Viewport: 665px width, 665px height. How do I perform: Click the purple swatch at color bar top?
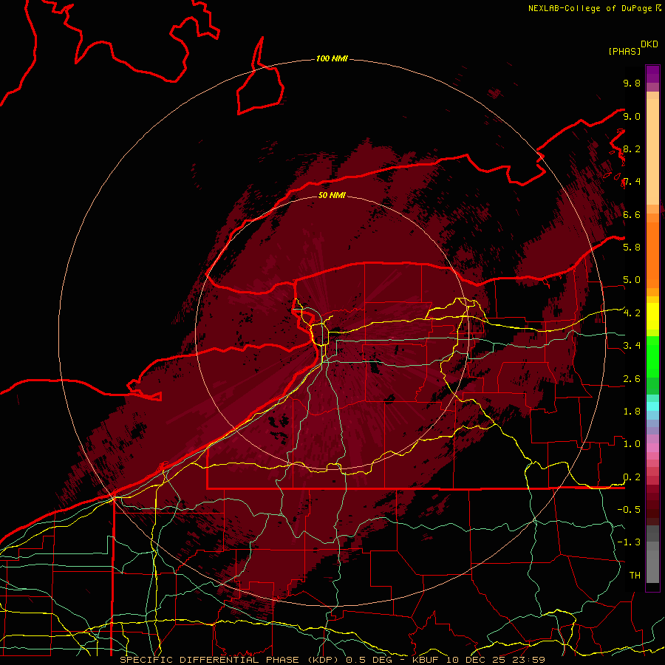pyautogui.click(x=652, y=74)
